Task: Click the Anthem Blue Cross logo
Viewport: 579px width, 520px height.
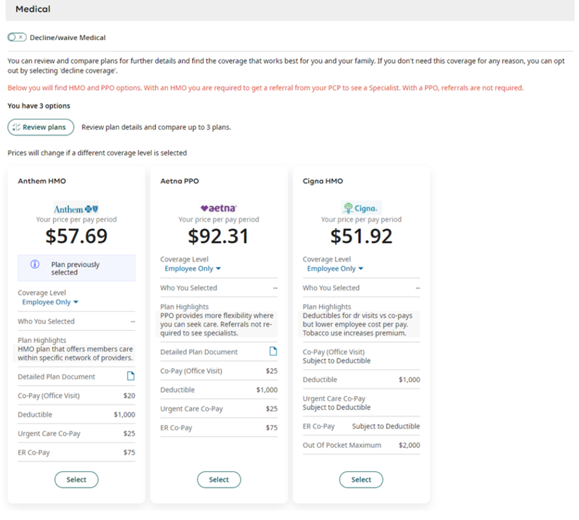Action: pos(76,208)
